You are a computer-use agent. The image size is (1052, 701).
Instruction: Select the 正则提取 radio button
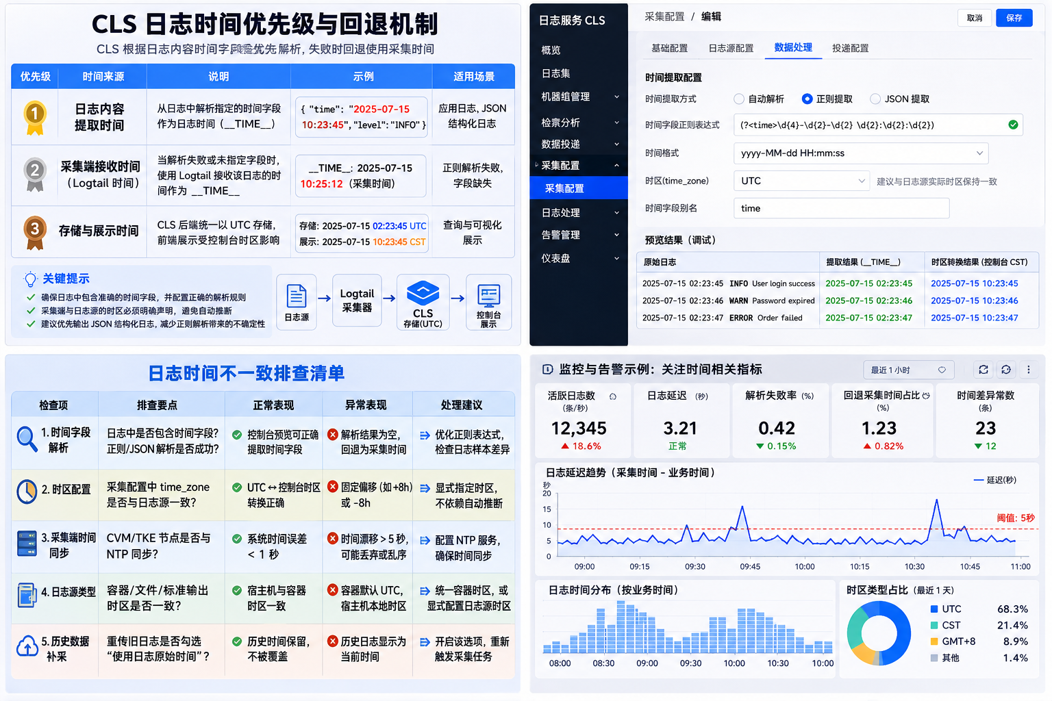tap(807, 99)
